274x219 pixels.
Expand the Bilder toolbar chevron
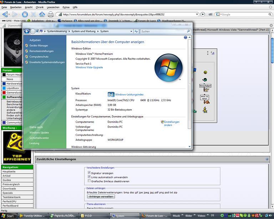194,215
